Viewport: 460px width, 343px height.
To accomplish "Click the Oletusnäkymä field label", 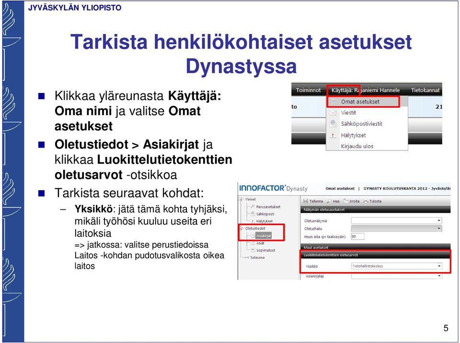I will pyautogui.click(x=315, y=221).
